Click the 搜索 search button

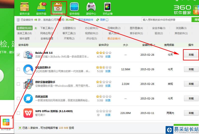pos(195,20)
